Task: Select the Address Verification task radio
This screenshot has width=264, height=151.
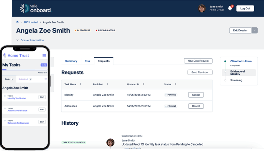Action: point(5,108)
